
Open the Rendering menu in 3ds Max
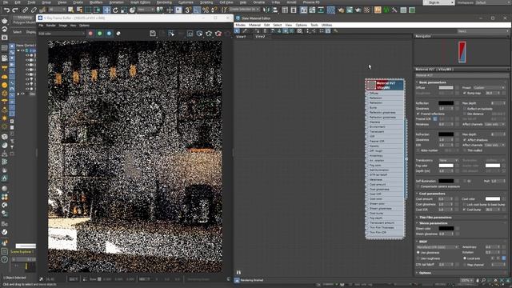[164, 2]
